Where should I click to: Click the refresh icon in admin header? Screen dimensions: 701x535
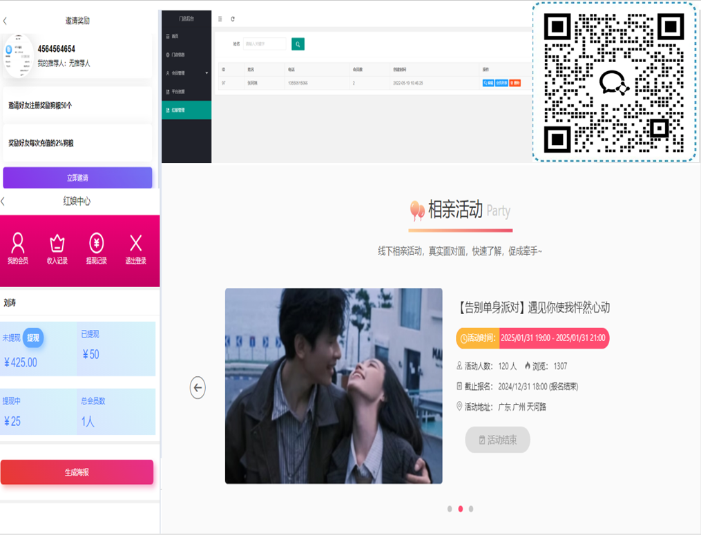233,19
